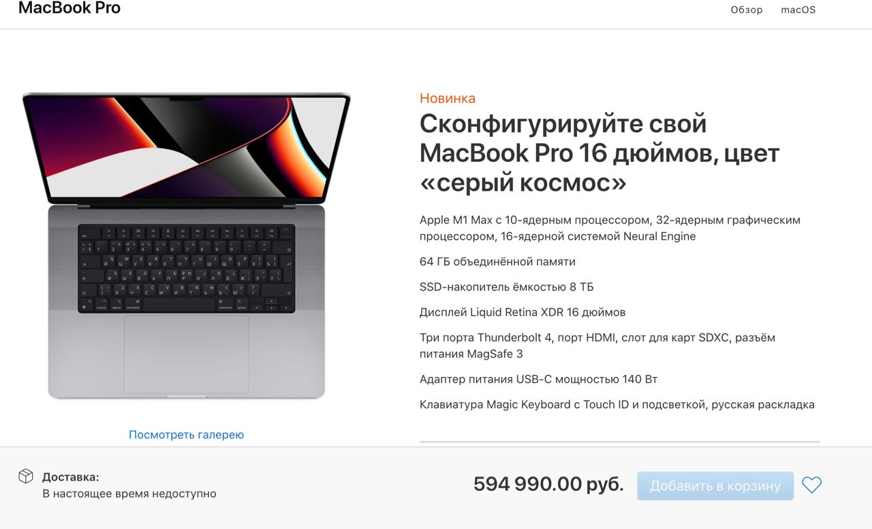Select the Magic Keyboard Touch ID line
This screenshot has width=872, height=529.
[x=617, y=404]
